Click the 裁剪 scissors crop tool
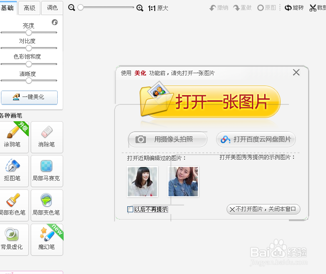 pos(317,8)
